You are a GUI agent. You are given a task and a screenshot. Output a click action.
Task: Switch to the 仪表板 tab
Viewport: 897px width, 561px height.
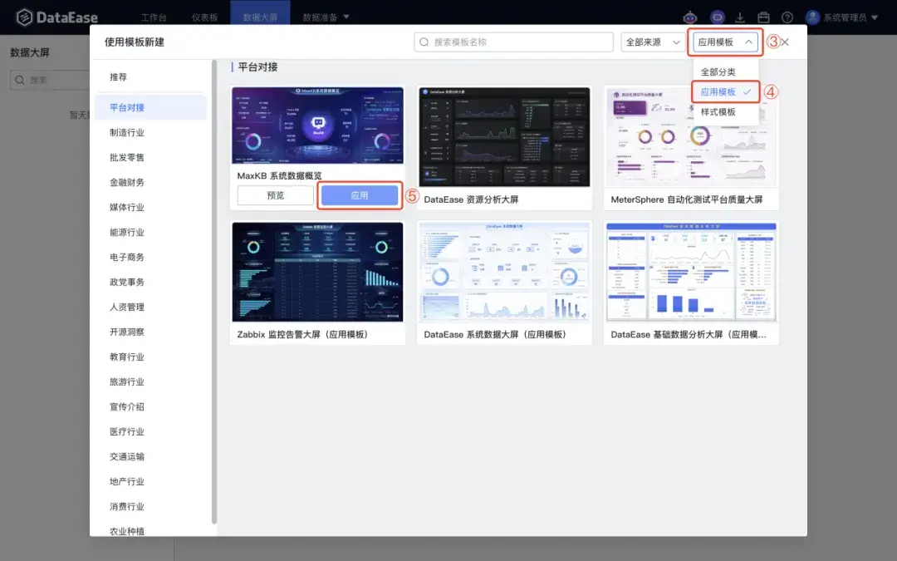tap(204, 17)
